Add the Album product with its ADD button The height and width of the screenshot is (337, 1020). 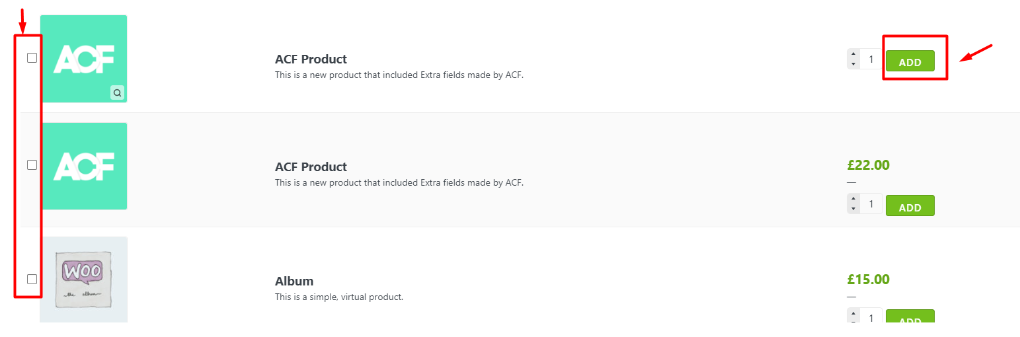[910, 320]
